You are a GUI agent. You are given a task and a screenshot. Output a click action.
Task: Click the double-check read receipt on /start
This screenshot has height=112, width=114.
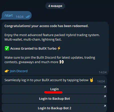tap(28, 17)
